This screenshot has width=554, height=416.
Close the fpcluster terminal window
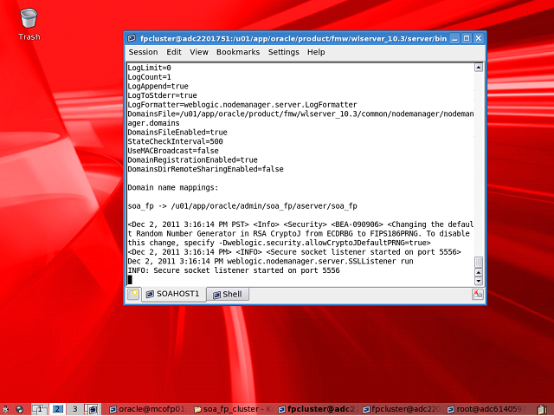click(x=478, y=38)
